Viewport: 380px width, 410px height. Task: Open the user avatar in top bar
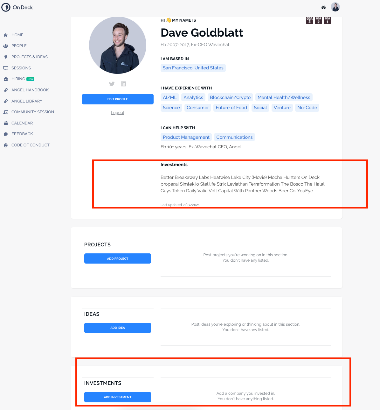coord(335,7)
